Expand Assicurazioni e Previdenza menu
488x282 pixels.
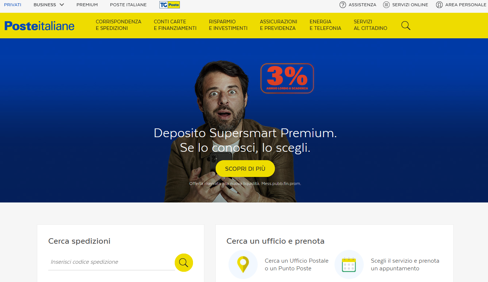[279, 25]
